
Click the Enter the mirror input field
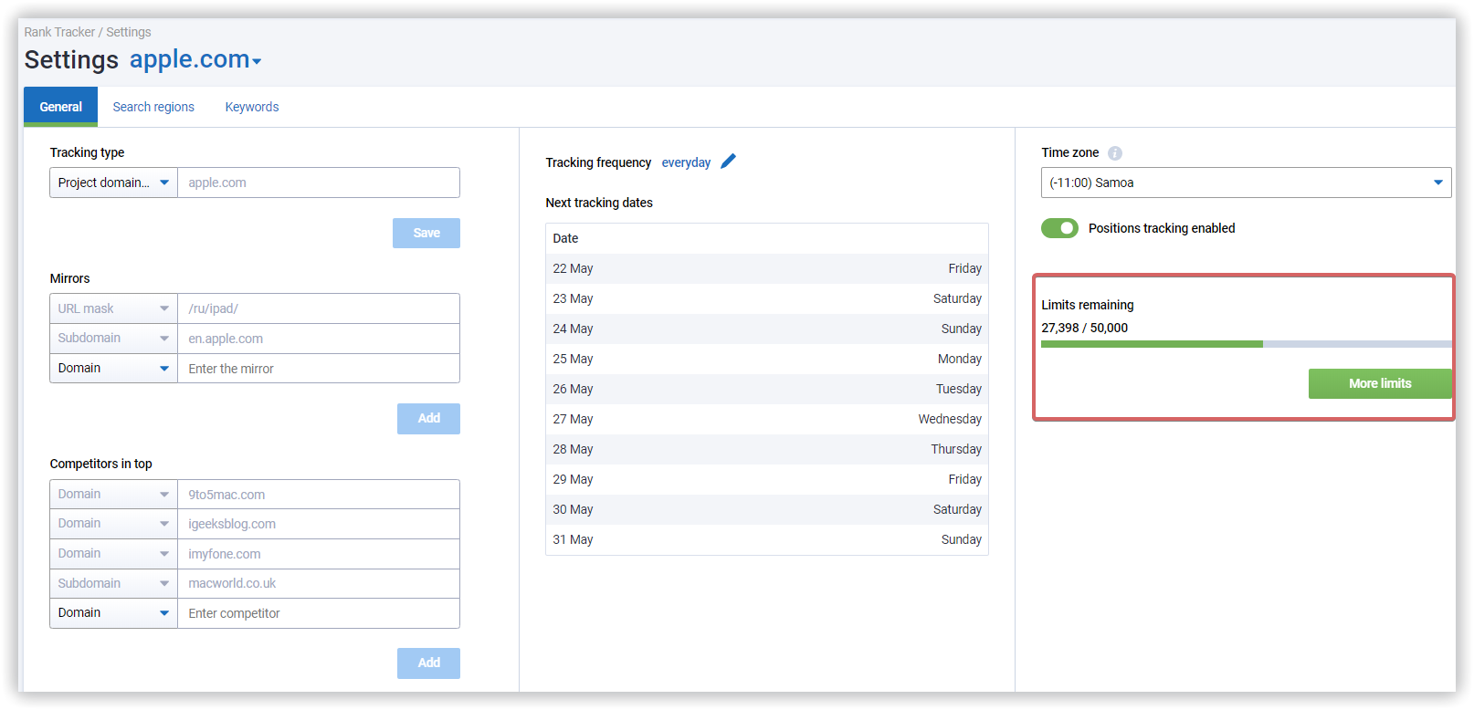tap(319, 369)
